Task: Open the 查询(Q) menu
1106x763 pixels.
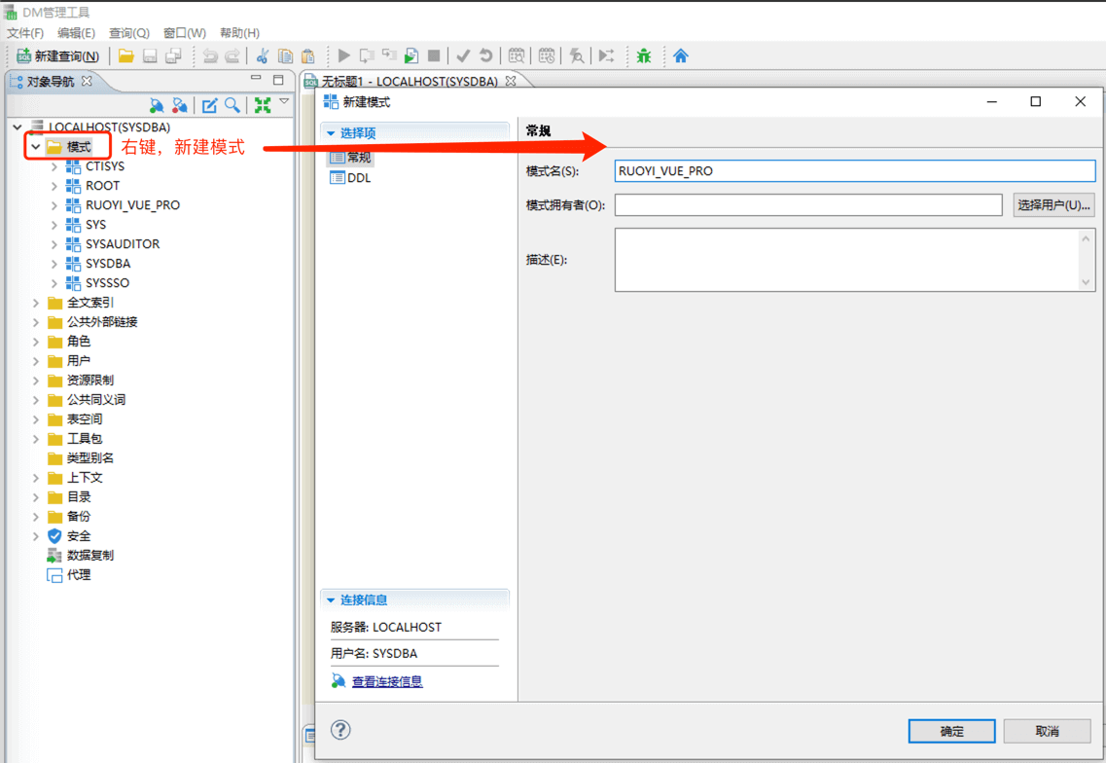Action: 128,33
